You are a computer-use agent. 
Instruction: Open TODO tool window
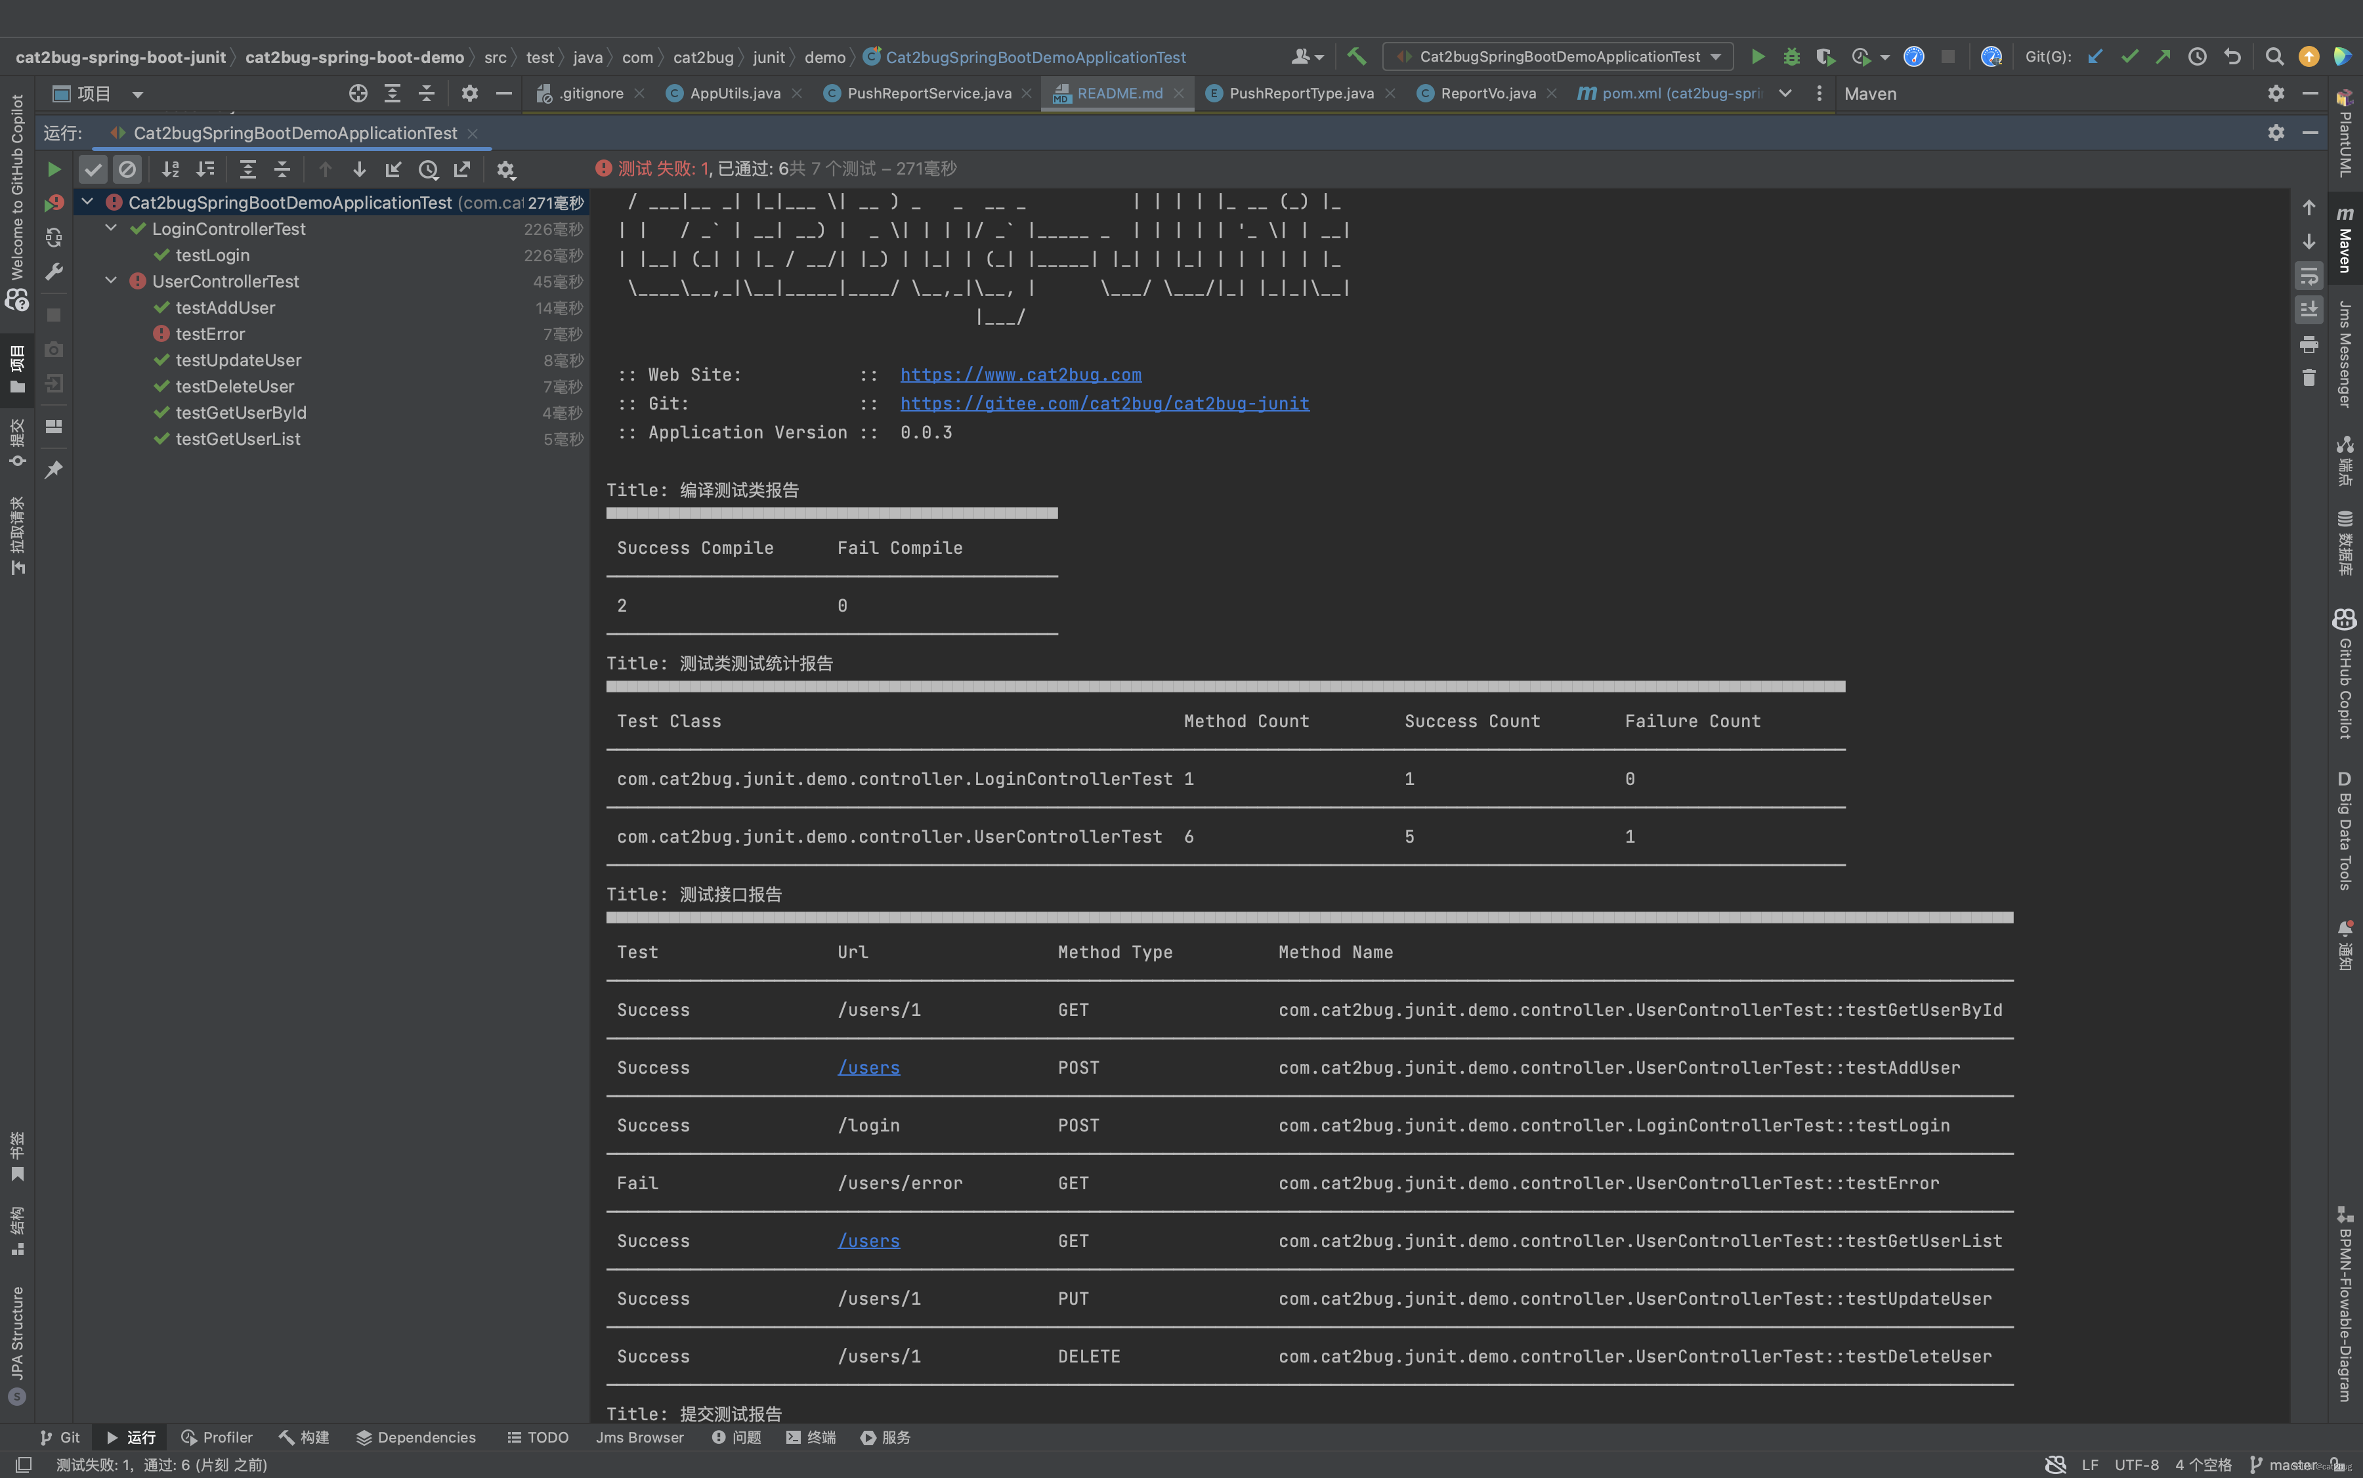(x=538, y=1437)
